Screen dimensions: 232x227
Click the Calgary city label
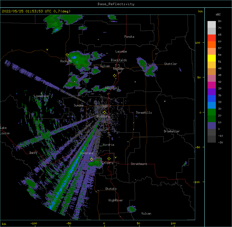[107, 163]
